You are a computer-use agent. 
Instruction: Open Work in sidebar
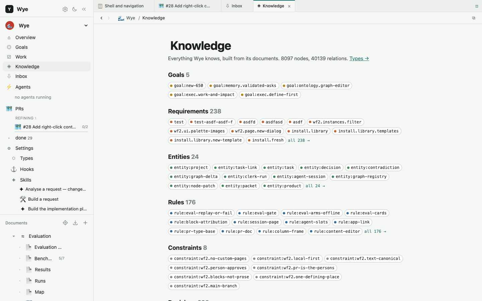click(x=47, y=57)
